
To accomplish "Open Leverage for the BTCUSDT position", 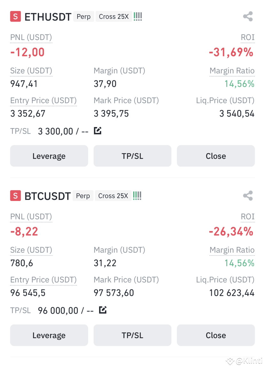I will 49,335.
